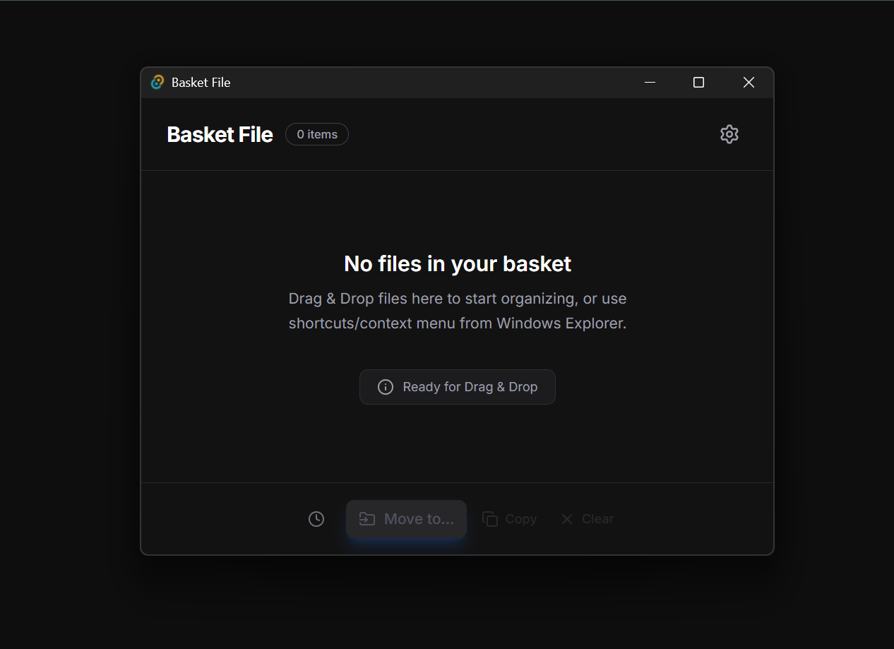Click the Basket File header title
The width and height of the screenshot is (894, 649).
click(x=220, y=134)
